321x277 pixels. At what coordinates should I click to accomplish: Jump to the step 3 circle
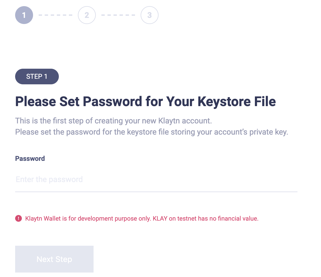coord(150,15)
